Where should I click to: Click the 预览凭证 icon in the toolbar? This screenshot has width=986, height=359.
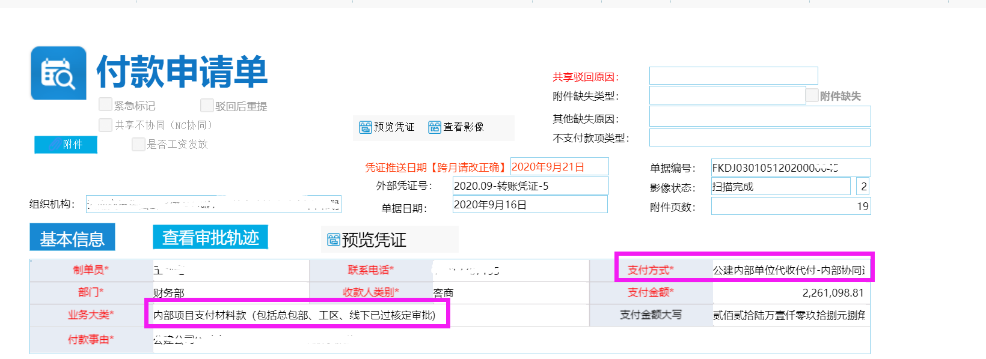[x=366, y=127]
